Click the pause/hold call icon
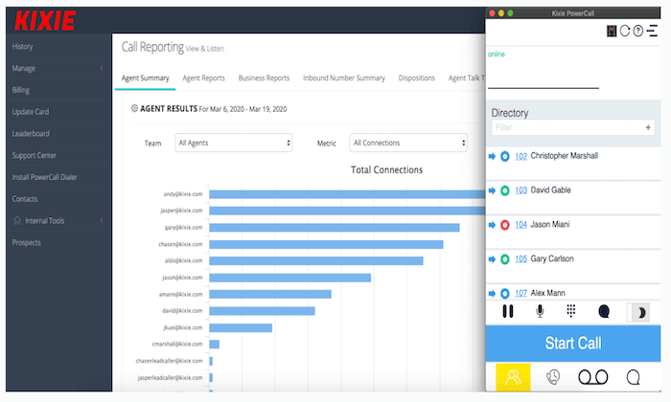 click(x=508, y=311)
